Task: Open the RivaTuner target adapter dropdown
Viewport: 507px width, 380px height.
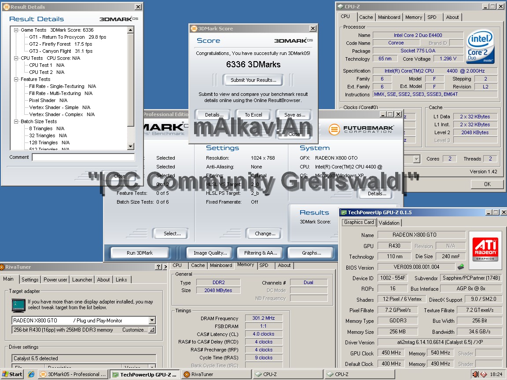Action: click(x=152, y=320)
